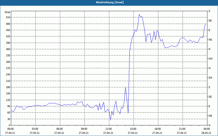Click the 510 value on the degree axis
The width and height of the screenshot is (218, 136).
pyautogui.click(x=8, y=17)
